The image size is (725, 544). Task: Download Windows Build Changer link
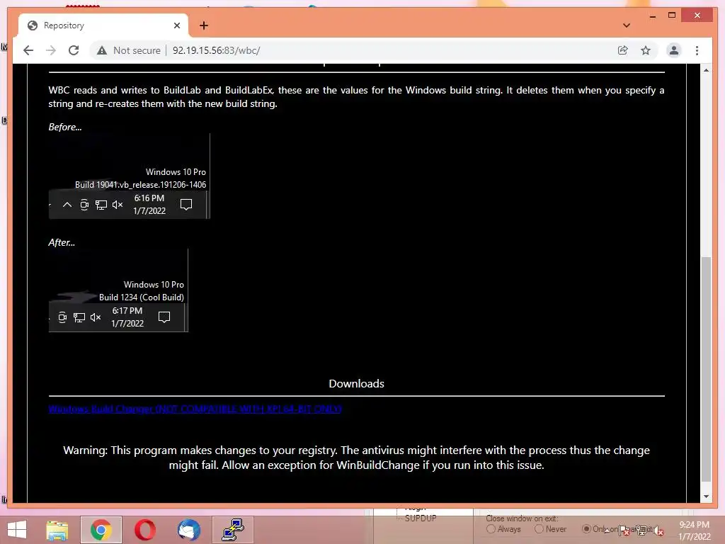pyautogui.click(x=195, y=409)
